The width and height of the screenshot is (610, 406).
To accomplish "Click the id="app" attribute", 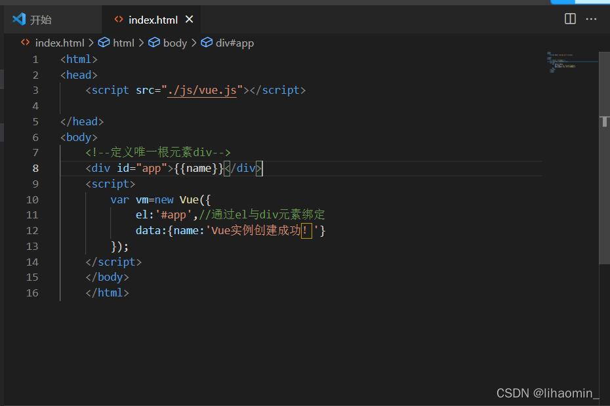I will [x=142, y=169].
